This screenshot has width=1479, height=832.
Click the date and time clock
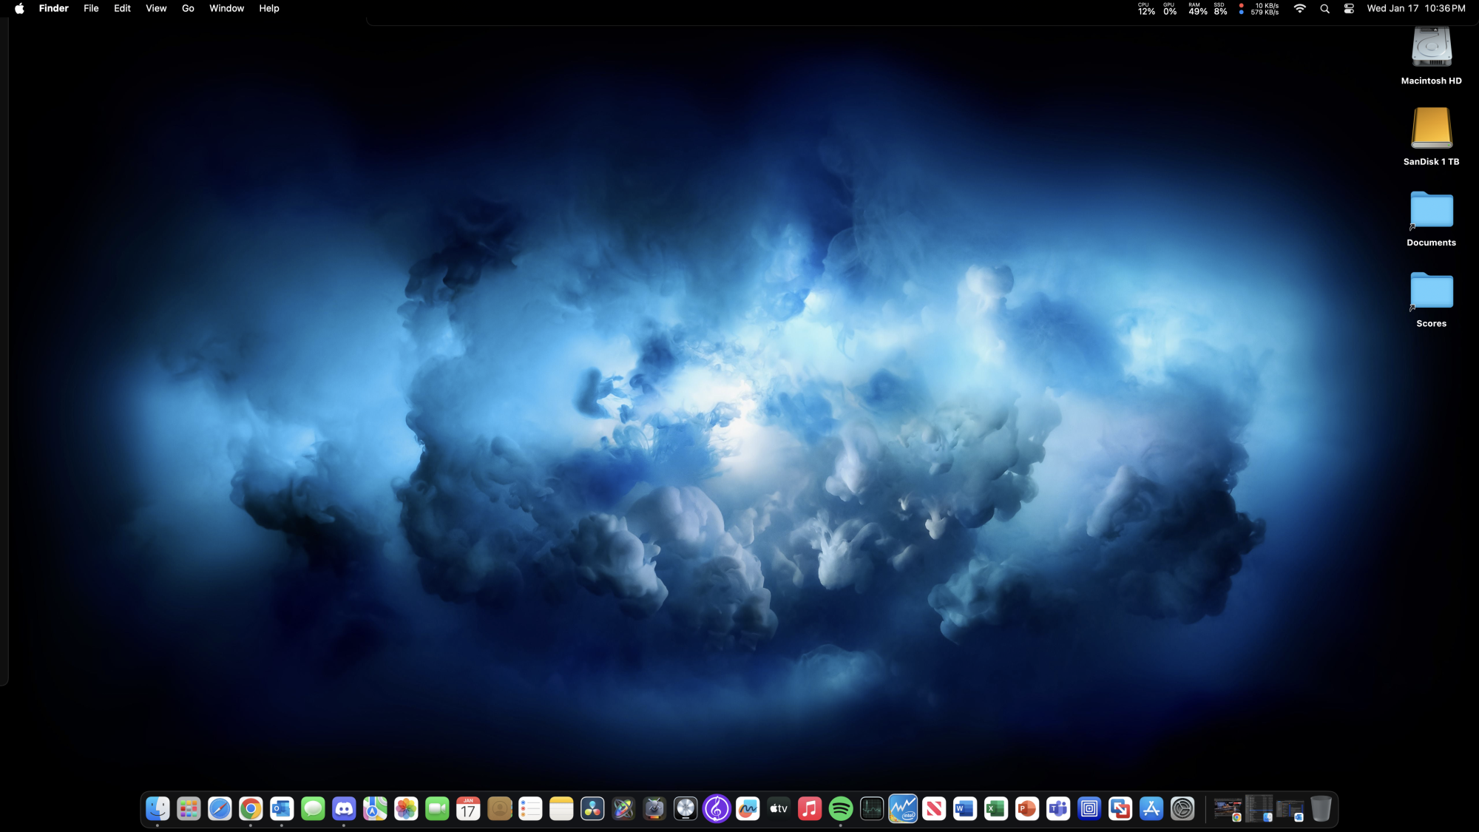click(x=1415, y=9)
